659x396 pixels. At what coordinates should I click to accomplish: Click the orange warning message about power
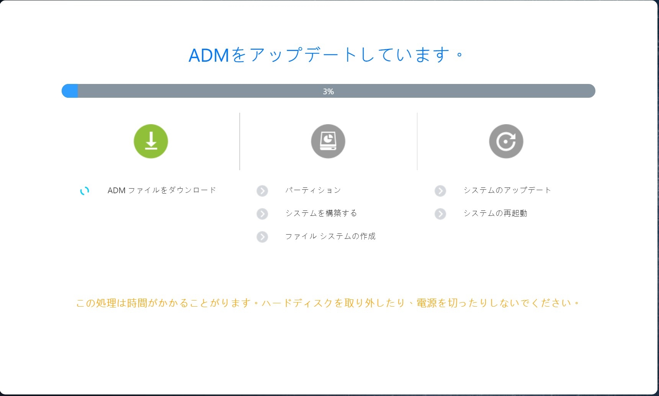(x=328, y=303)
